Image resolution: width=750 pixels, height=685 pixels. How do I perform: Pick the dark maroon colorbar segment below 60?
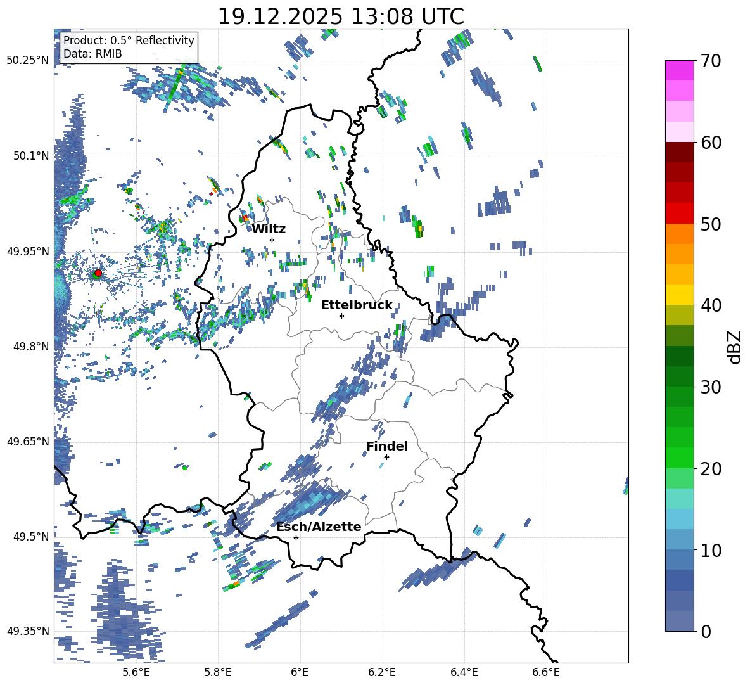[680, 151]
